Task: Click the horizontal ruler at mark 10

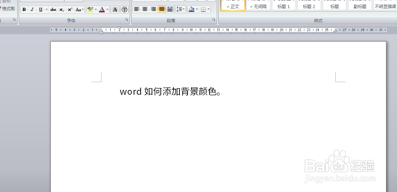Action: click(x=191, y=30)
